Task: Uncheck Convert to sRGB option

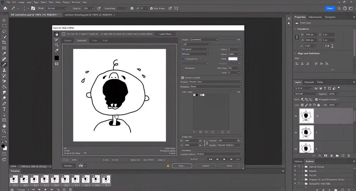Action: tap(183, 77)
